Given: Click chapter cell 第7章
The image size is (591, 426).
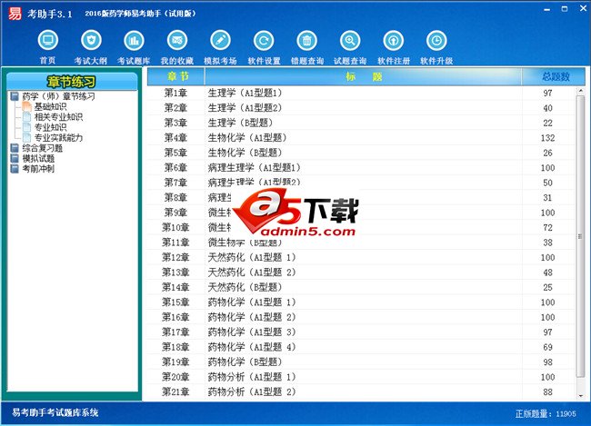Looking at the screenshot, I should (175, 183).
